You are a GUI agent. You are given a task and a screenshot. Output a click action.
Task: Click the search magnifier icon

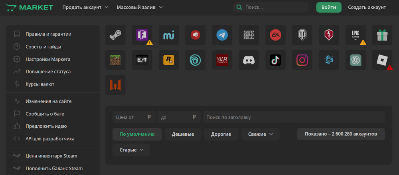tap(239, 7)
